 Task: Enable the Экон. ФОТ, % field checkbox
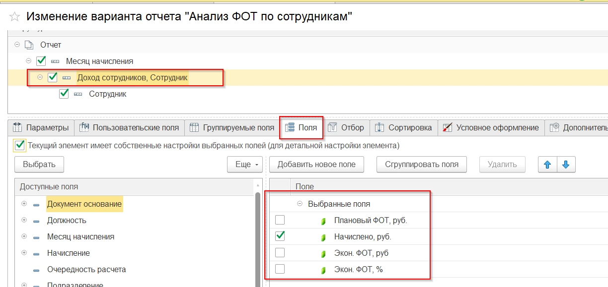click(280, 269)
